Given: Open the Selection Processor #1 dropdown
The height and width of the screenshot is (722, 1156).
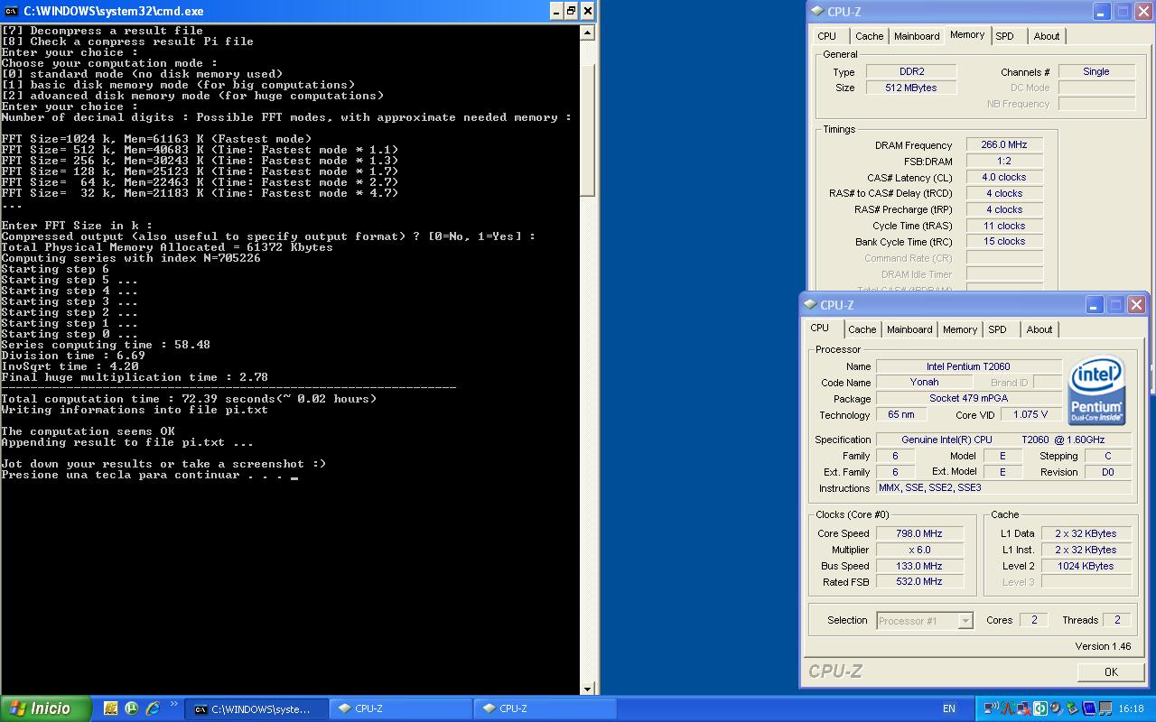Looking at the screenshot, I should pyautogui.click(x=925, y=620).
